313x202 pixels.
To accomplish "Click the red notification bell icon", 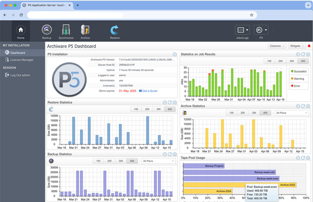I will (309, 46).
